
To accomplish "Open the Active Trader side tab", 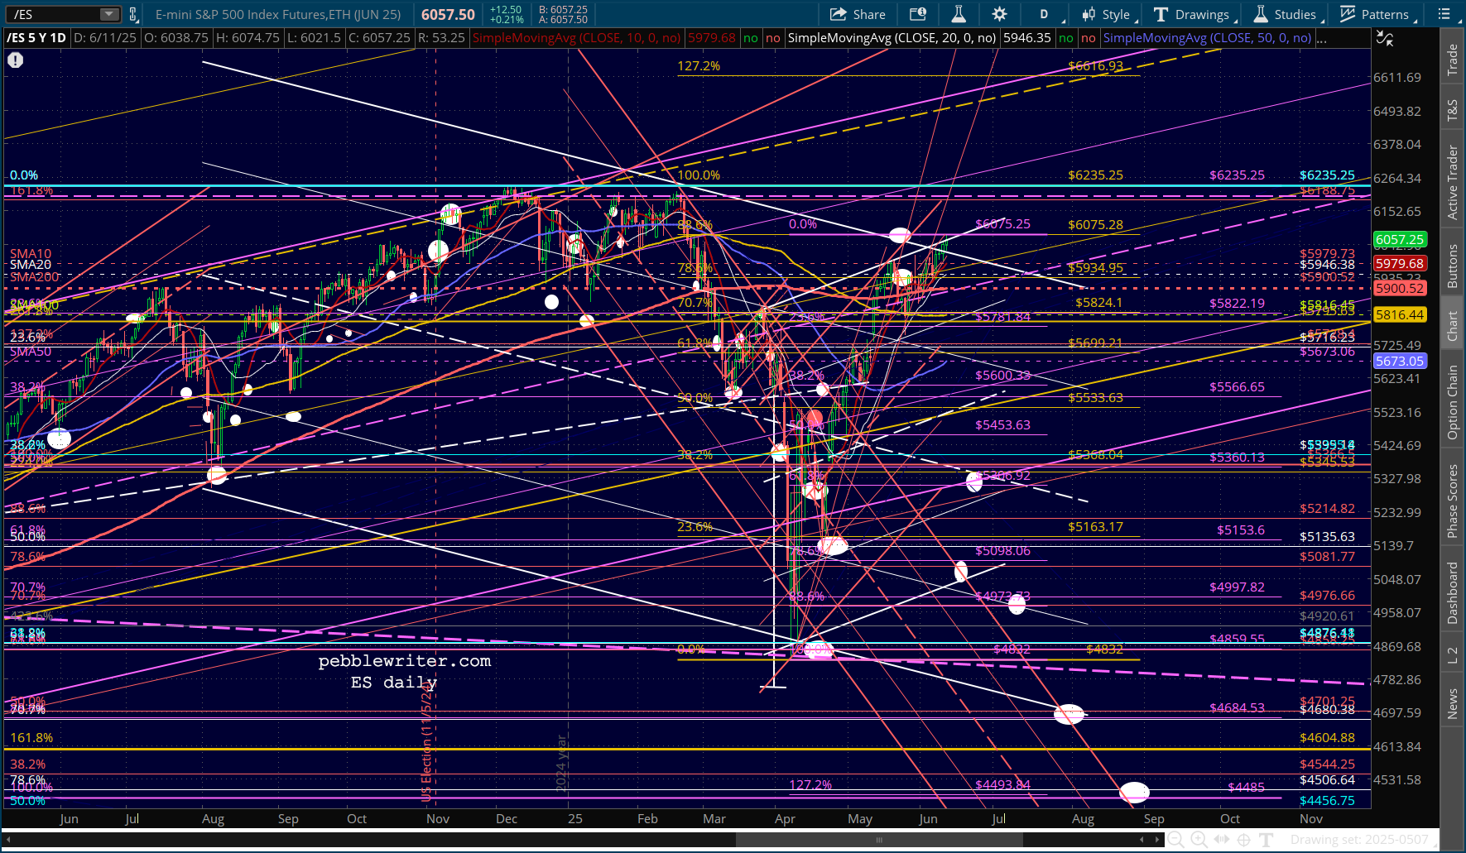I will pyautogui.click(x=1452, y=182).
